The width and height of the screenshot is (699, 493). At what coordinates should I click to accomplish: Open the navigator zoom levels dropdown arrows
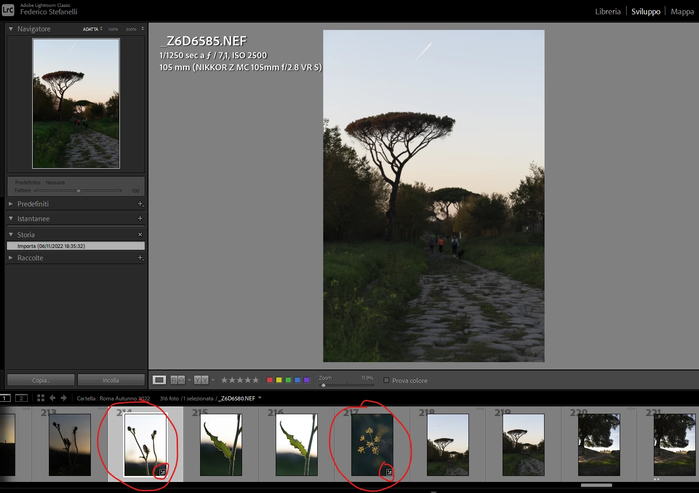click(x=142, y=29)
